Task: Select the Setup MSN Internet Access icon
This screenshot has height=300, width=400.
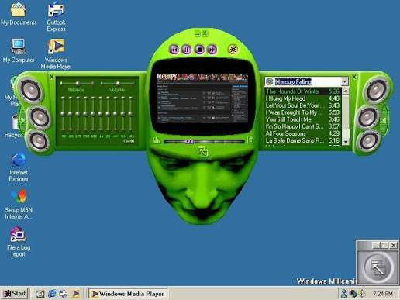Action: [19, 205]
